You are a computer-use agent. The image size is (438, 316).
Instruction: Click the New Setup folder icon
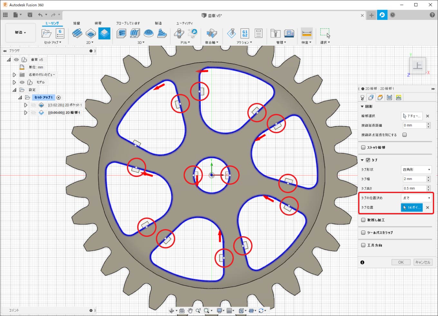tap(46, 33)
